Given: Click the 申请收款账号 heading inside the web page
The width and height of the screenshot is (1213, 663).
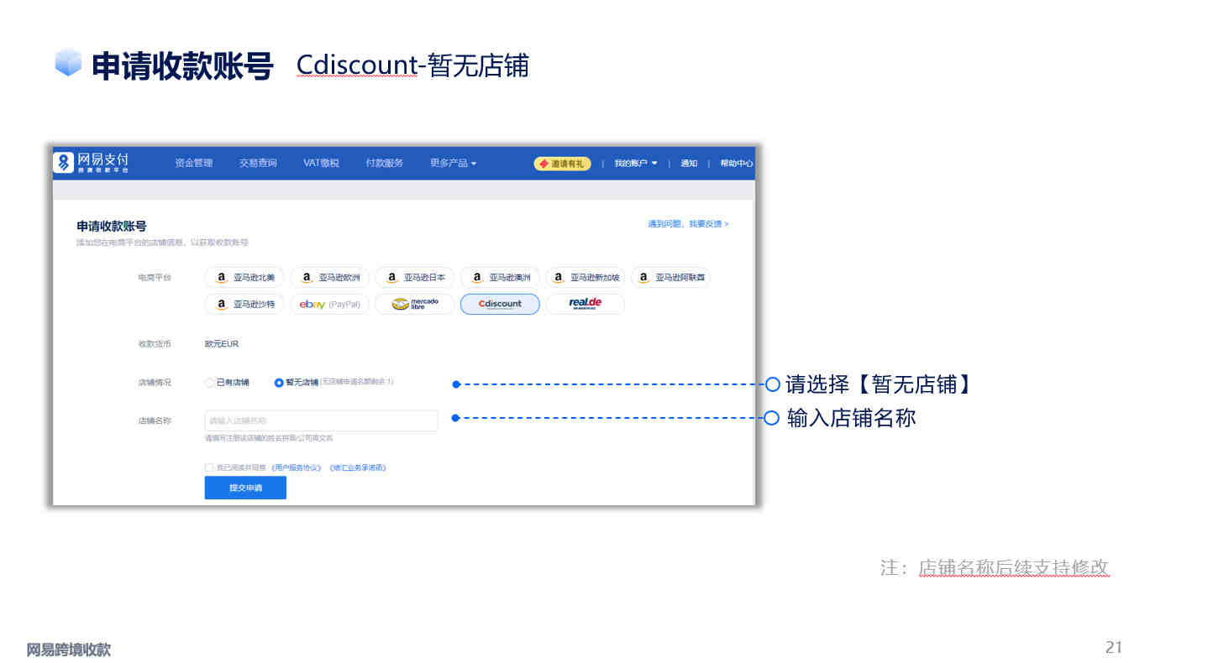Looking at the screenshot, I should (x=112, y=226).
